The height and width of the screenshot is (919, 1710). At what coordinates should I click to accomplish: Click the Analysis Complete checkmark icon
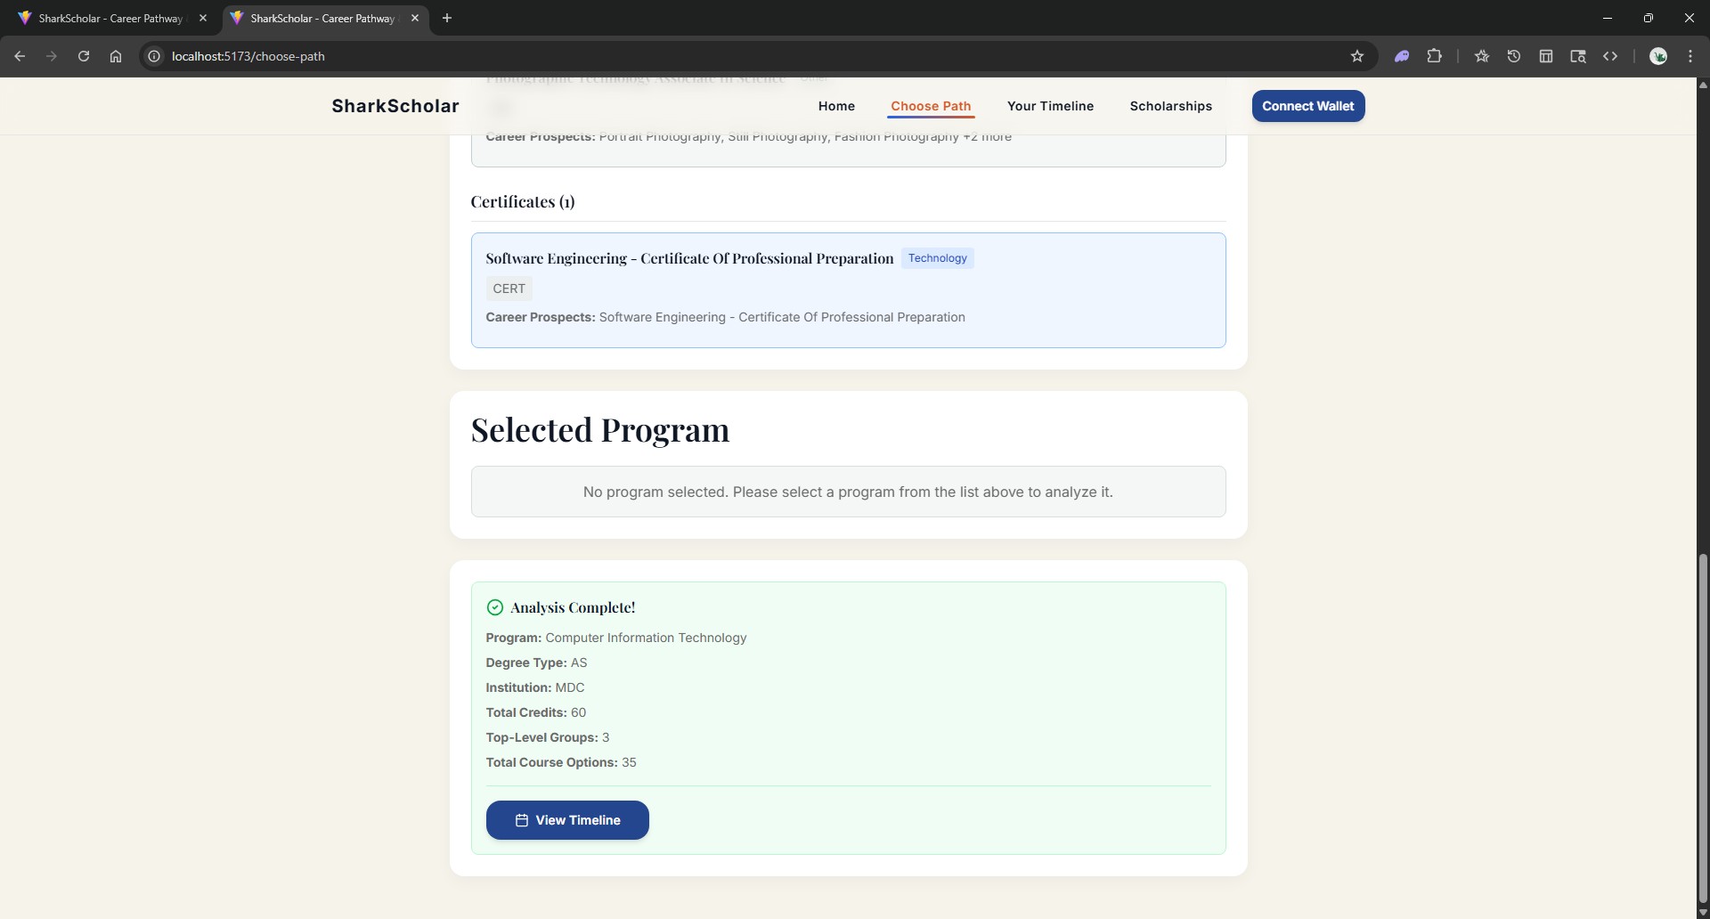[x=495, y=607]
